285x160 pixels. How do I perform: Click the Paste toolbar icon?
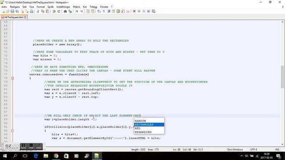pyautogui.click(x=48, y=11)
